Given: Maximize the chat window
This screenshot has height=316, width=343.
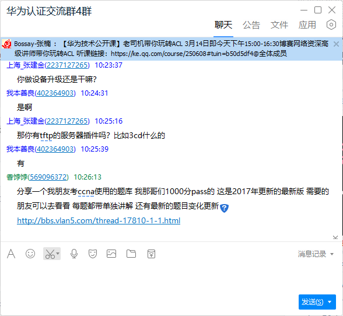Looking at the screenshot, I should click(318, 10).
